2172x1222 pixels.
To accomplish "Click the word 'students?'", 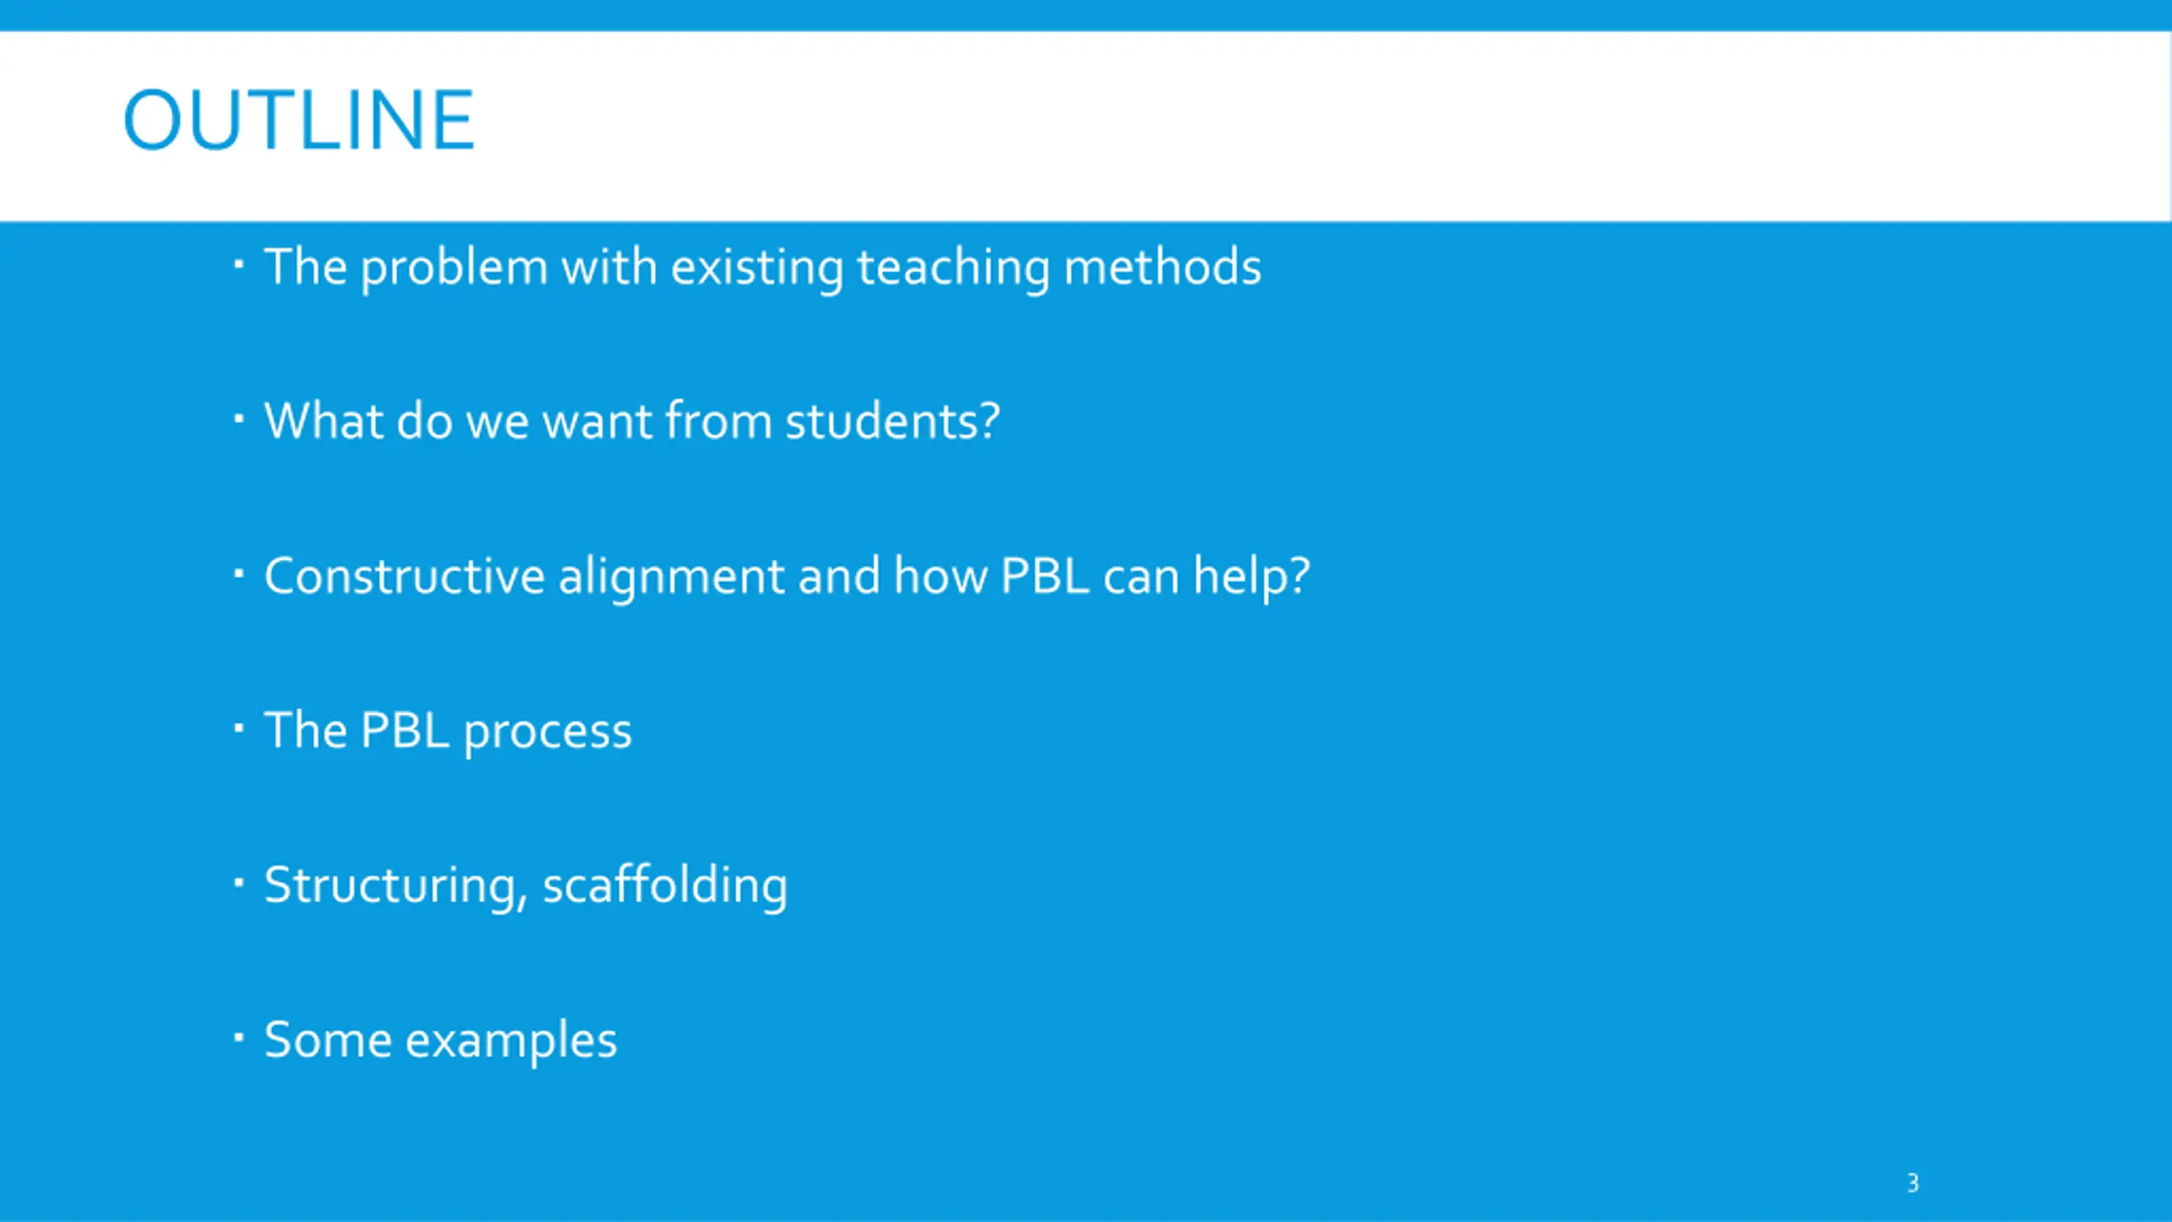I will click(893, 422).
